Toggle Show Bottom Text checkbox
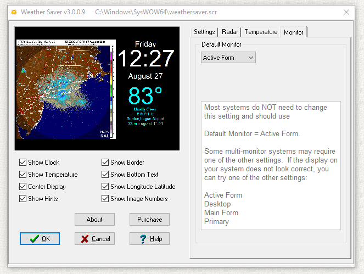Viewport: 364px width, 274px height. coord(105,175)
